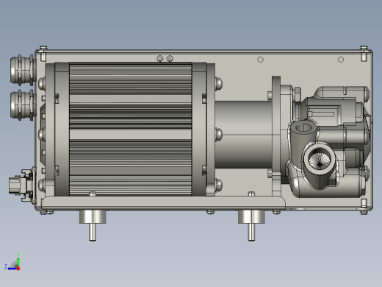Select the lower of the two cable glands

(x=23, y=105)
